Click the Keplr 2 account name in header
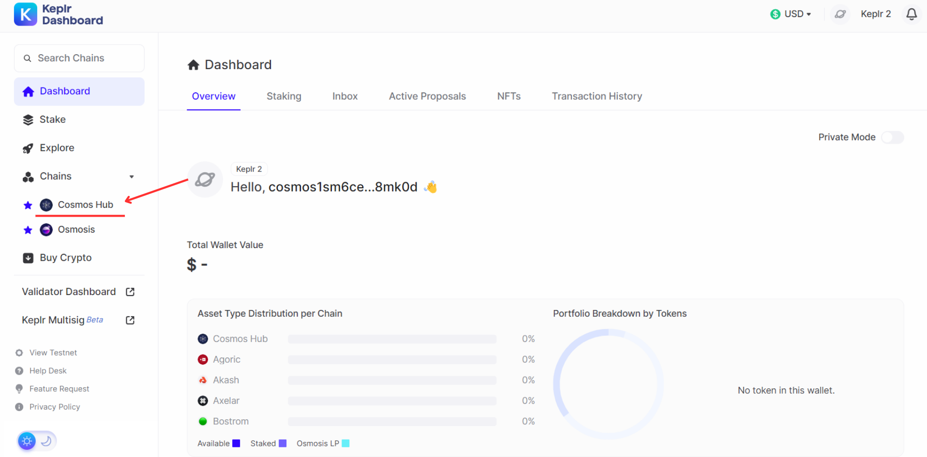 [876, 14]
